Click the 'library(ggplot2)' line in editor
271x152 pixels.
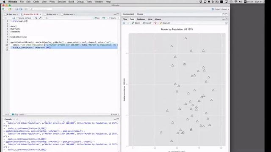19,21
